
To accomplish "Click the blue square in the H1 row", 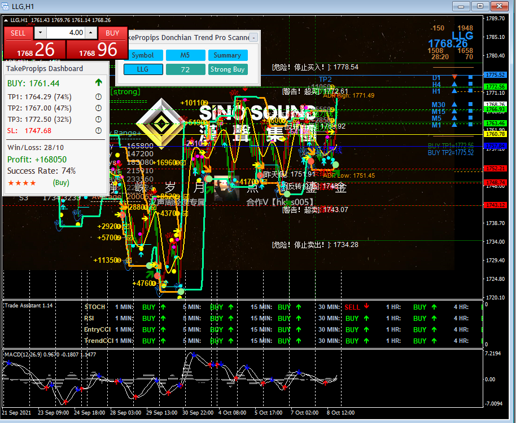I will (471, 91).
